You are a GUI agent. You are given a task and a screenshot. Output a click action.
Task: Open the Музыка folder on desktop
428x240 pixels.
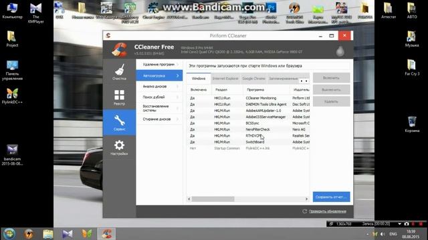(412, 39)
